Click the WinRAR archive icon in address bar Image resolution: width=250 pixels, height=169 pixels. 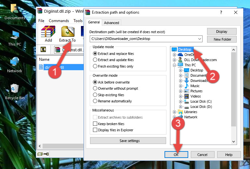(58, 50)
